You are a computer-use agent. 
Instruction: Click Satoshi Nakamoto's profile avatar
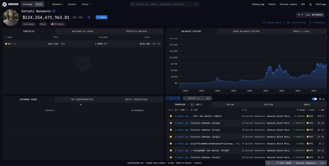tap(11, 17)
